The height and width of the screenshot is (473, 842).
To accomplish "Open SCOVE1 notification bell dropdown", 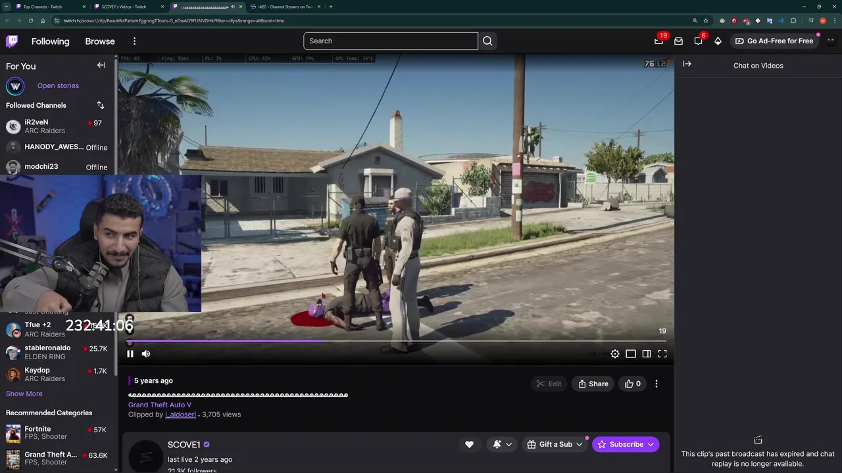I will coord(503,444).
